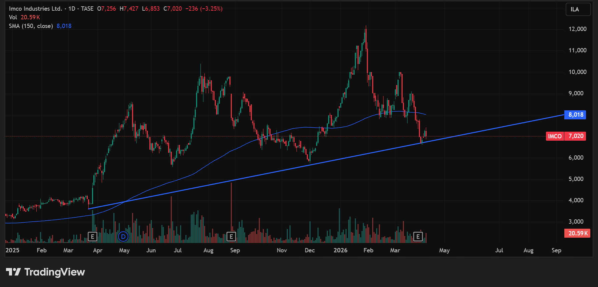
Task: Click the 11,000 price axis label
Action: [x=577, y=50]
